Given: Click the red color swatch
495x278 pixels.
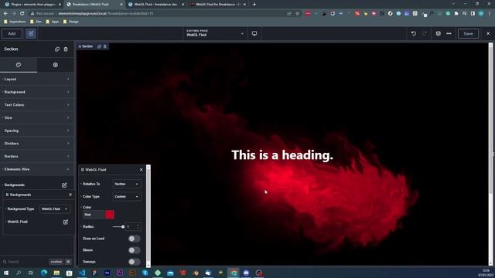Looking at the screenshot, I should click(x=110, y=215).
